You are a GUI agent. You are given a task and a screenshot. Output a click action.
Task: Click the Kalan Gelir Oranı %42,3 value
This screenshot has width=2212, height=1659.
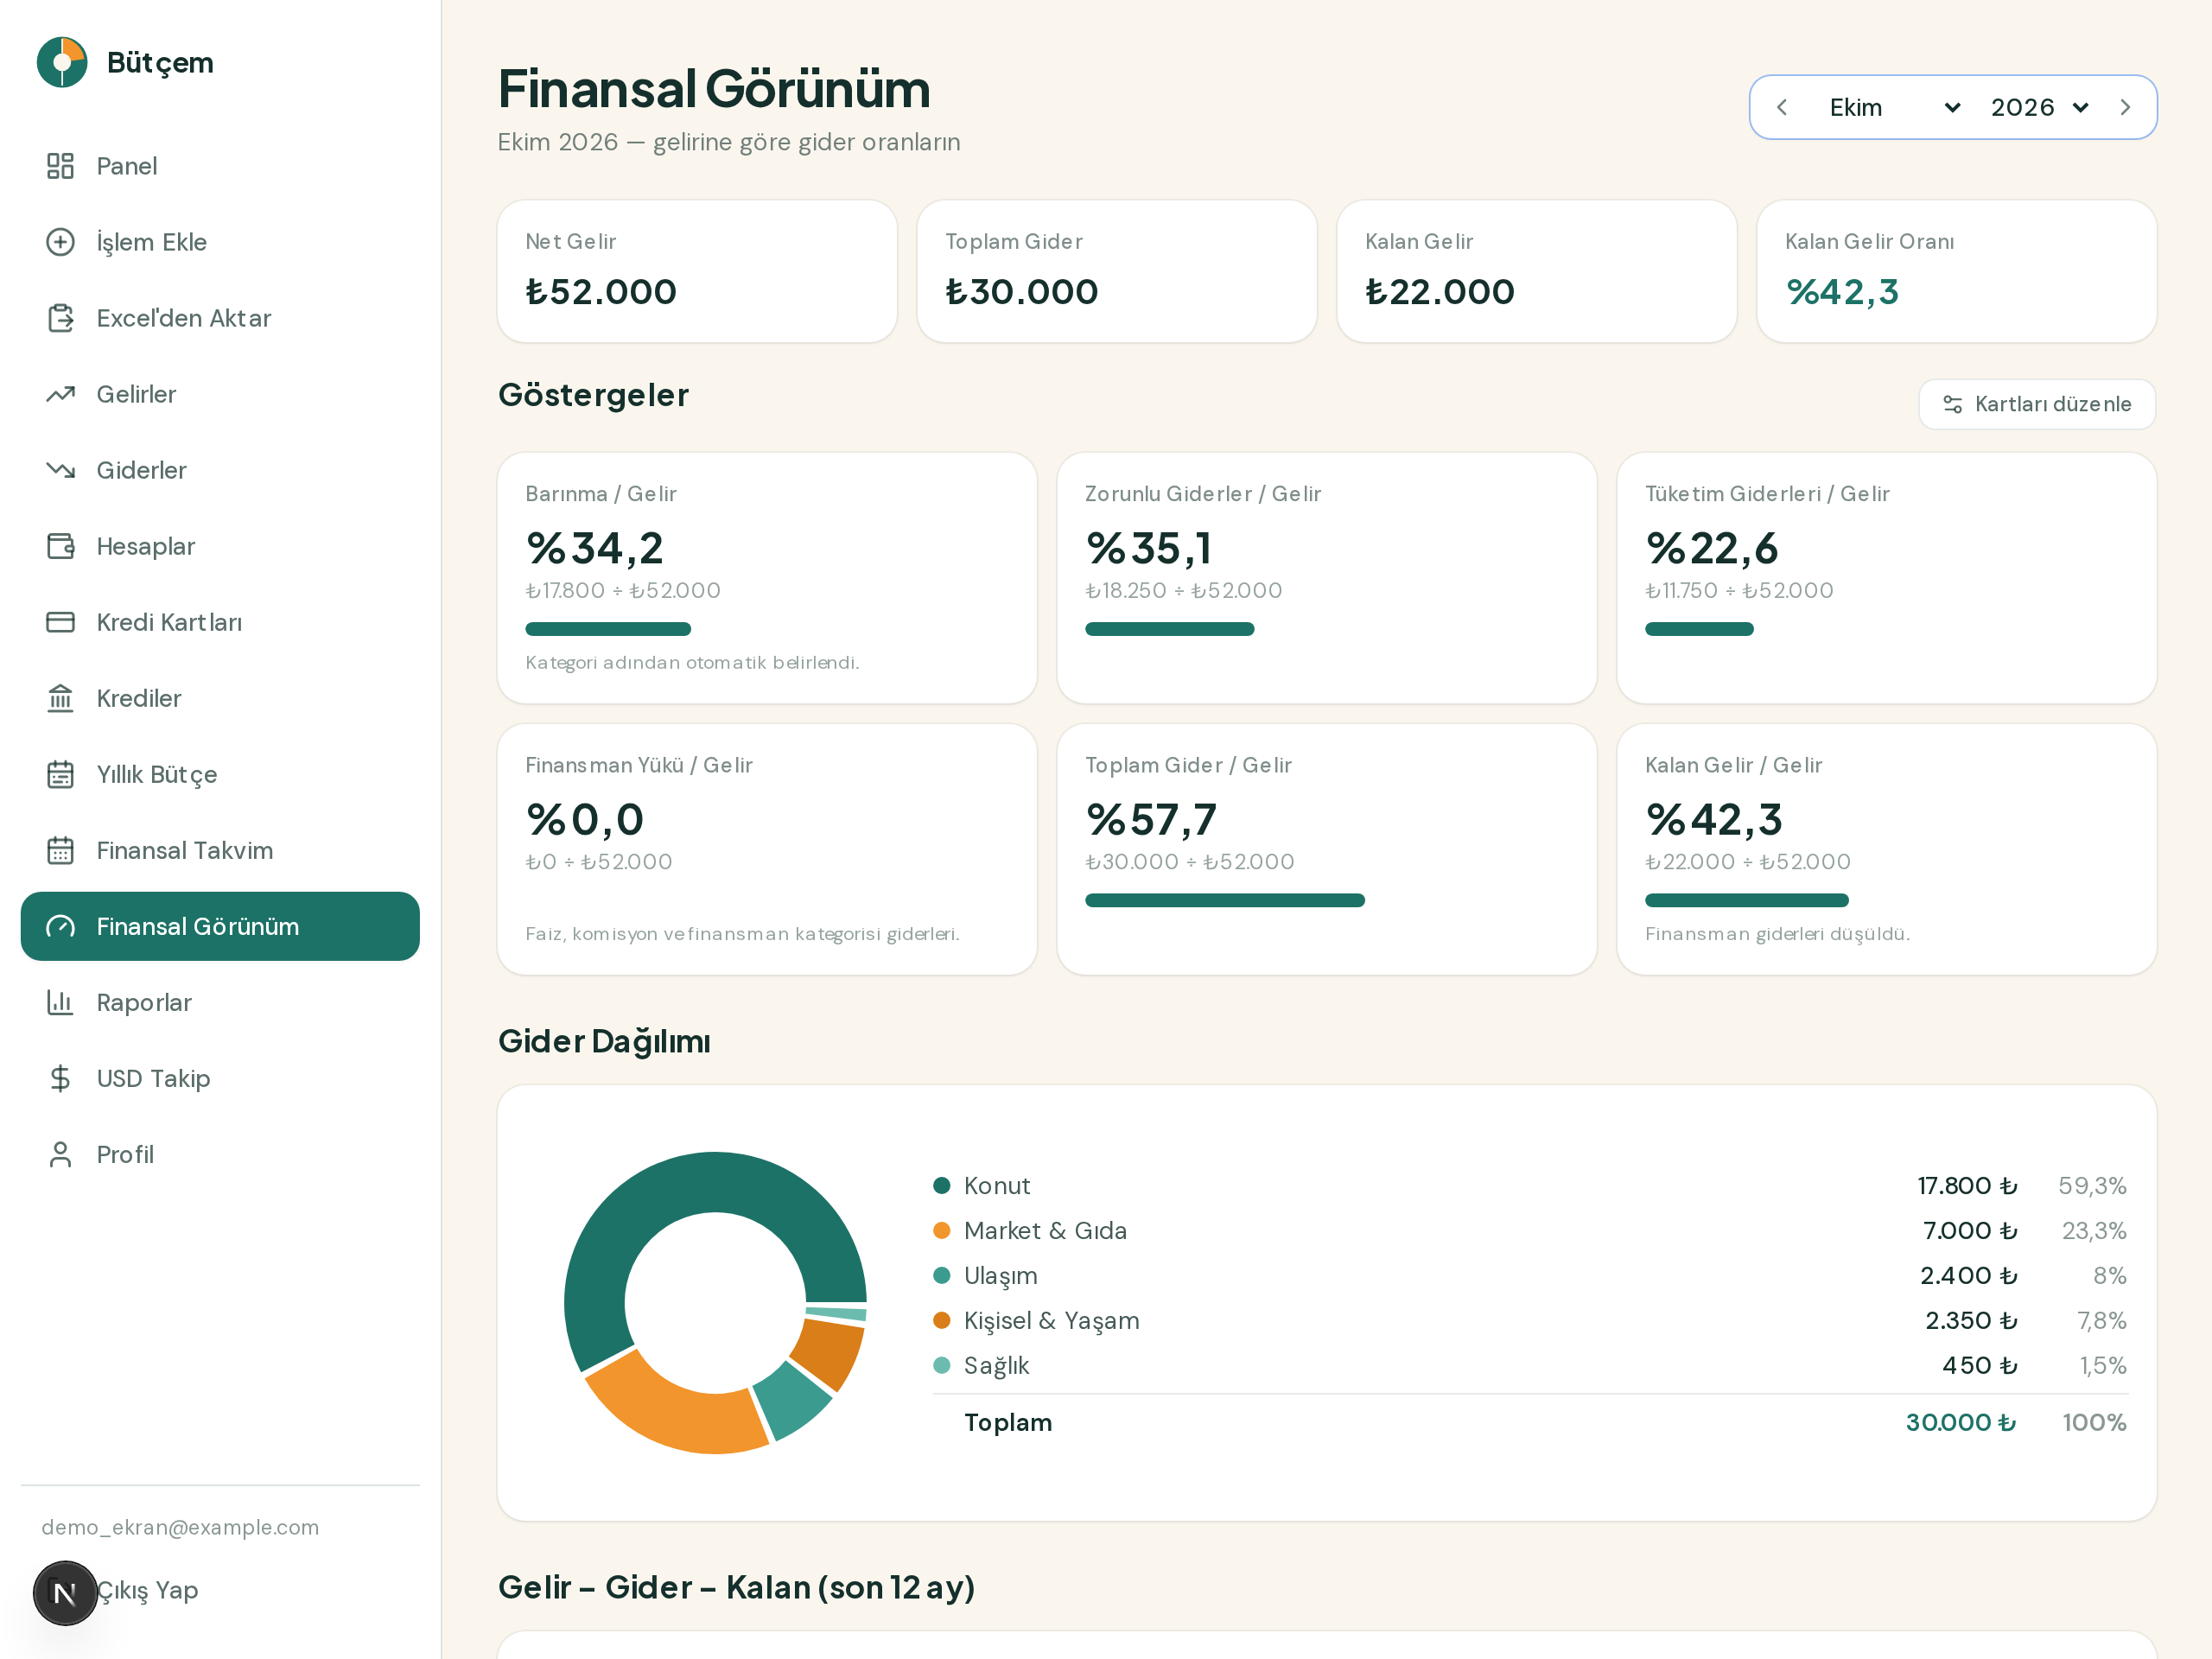1842,292
